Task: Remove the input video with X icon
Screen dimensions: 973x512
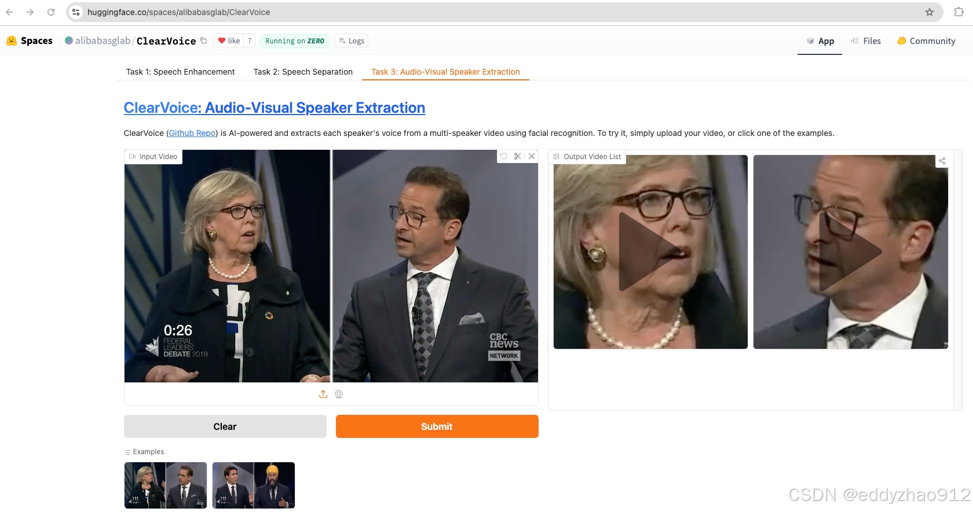Action: click(x=532, y=156)
